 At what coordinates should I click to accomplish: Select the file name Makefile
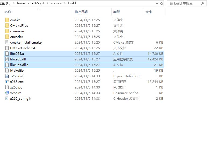pos(17,70)
